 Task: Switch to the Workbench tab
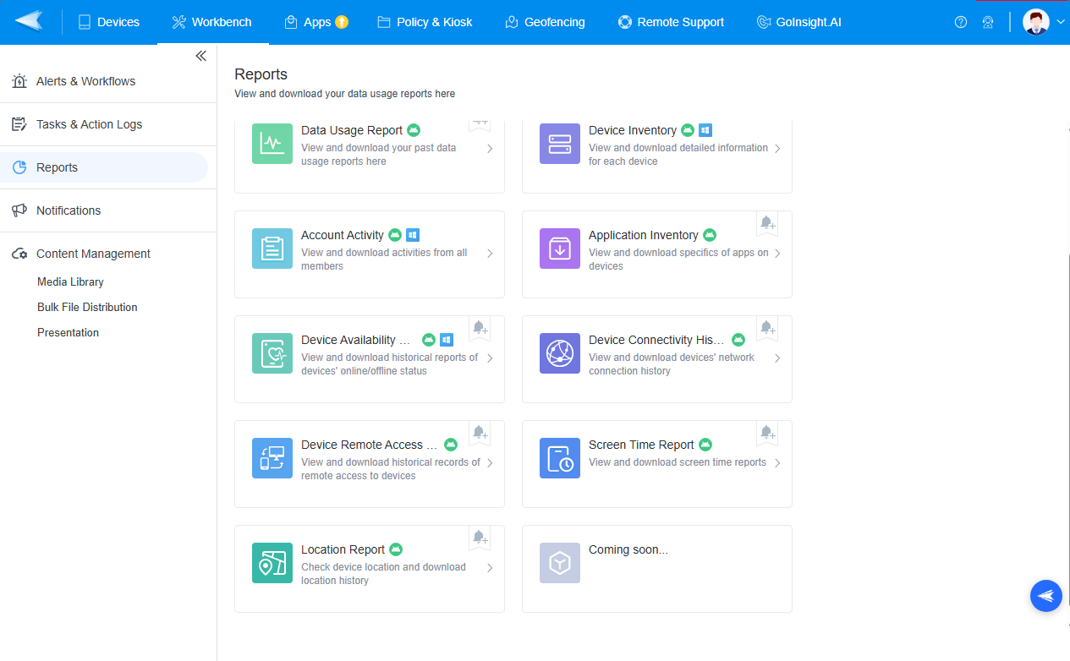pyautogui.click(x=211, y=22)
